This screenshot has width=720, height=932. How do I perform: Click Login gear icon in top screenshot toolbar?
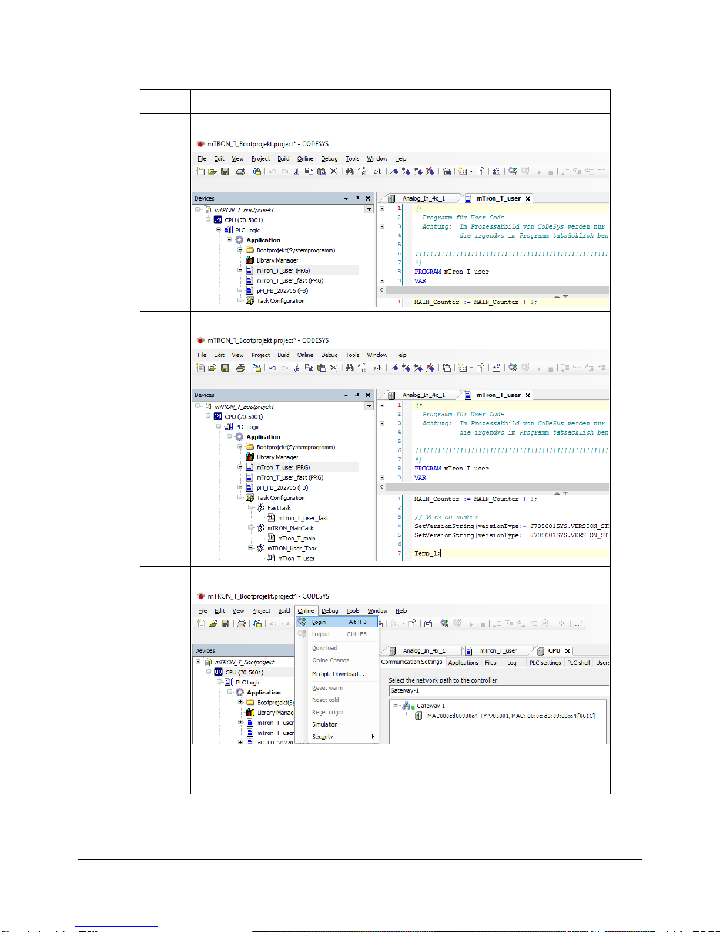click(513, 171)
